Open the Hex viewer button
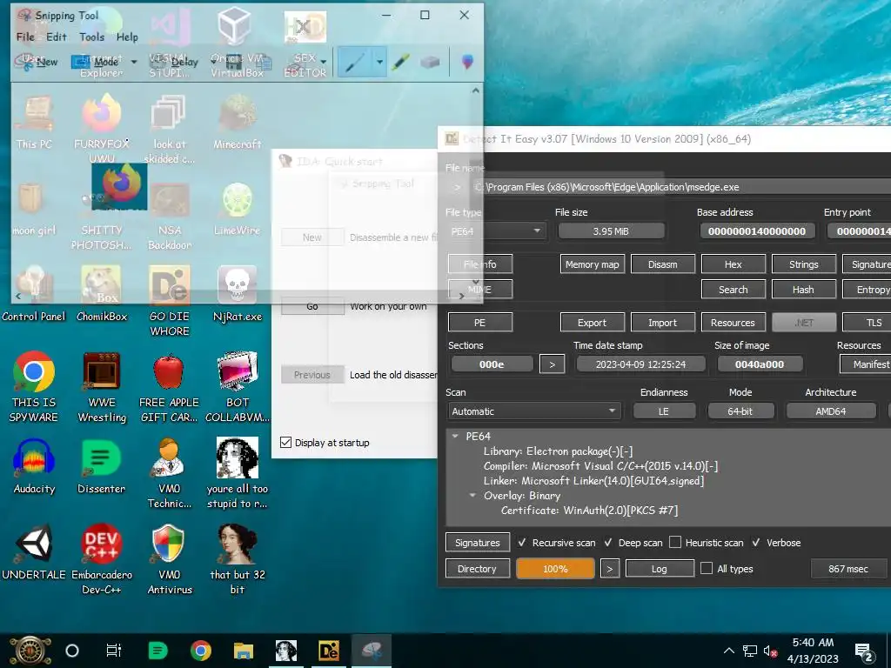Screen dimensions: 891x668 [733, 264]
